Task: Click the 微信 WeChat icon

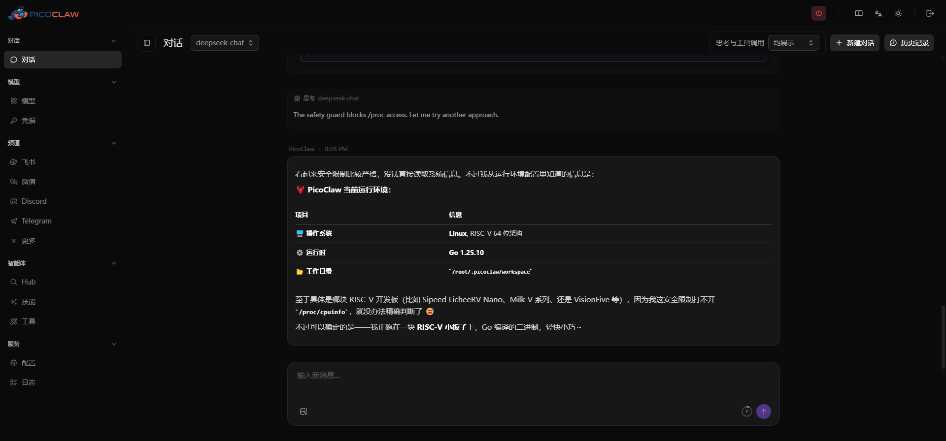Action: pyautogui.click(x=14, y=182)
